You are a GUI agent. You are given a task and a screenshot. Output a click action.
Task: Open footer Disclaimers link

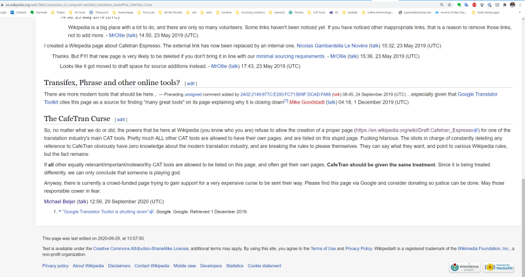[119, 266]
